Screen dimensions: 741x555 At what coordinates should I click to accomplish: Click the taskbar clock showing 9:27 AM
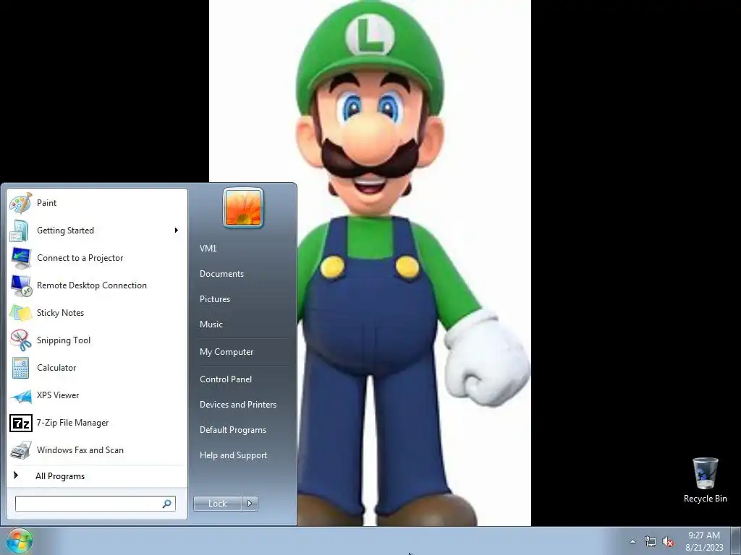(x=703, y=535)
